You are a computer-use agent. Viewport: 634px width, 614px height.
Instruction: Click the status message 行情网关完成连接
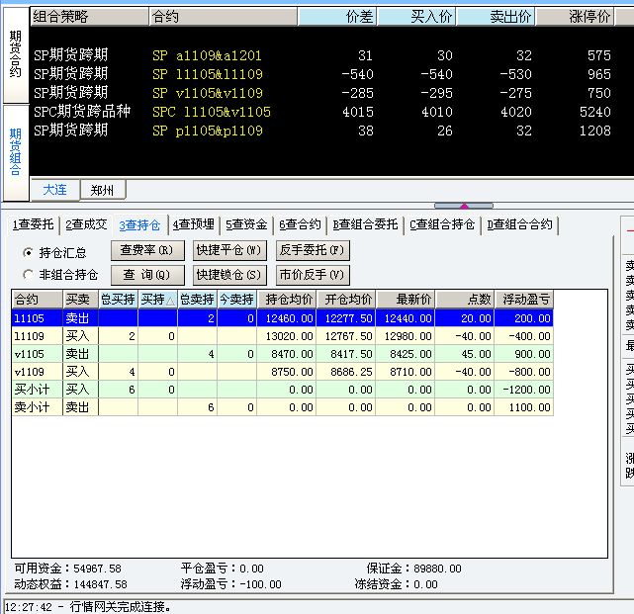click(x=120, y=607)
